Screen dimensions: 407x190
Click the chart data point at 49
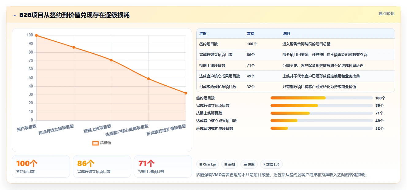click(x=148, y=79)
